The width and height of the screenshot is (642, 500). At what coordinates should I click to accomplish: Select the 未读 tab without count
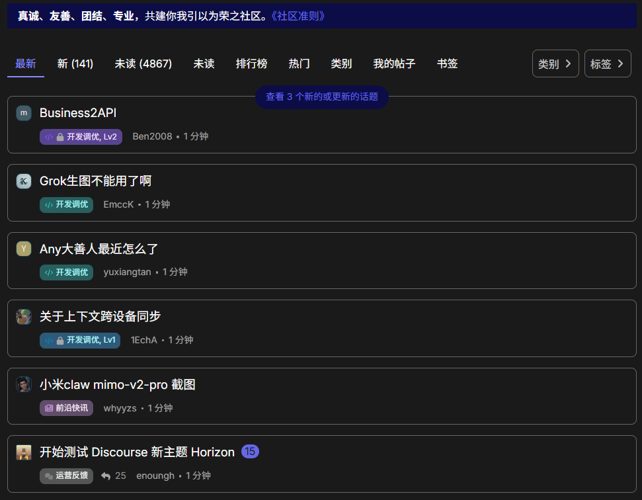204,63
